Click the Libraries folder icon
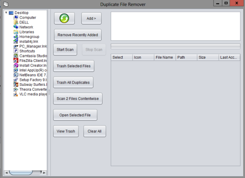 [16, 32]
